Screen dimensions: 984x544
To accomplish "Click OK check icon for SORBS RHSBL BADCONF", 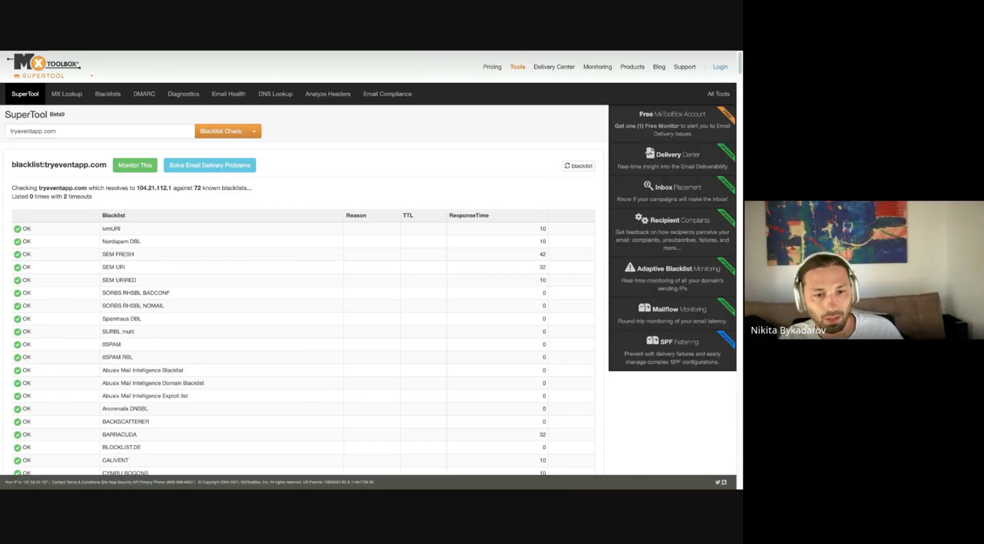I will click(17, 293).
